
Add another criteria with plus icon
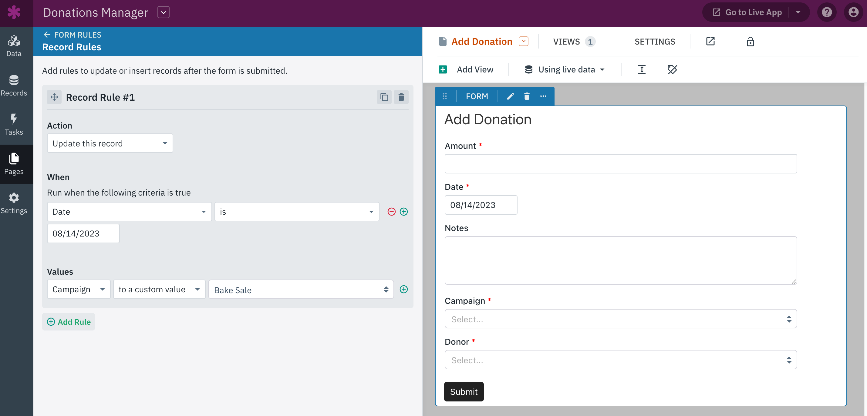coord(403,212)
